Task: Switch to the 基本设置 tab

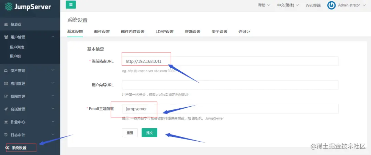Action: point(75,32)
